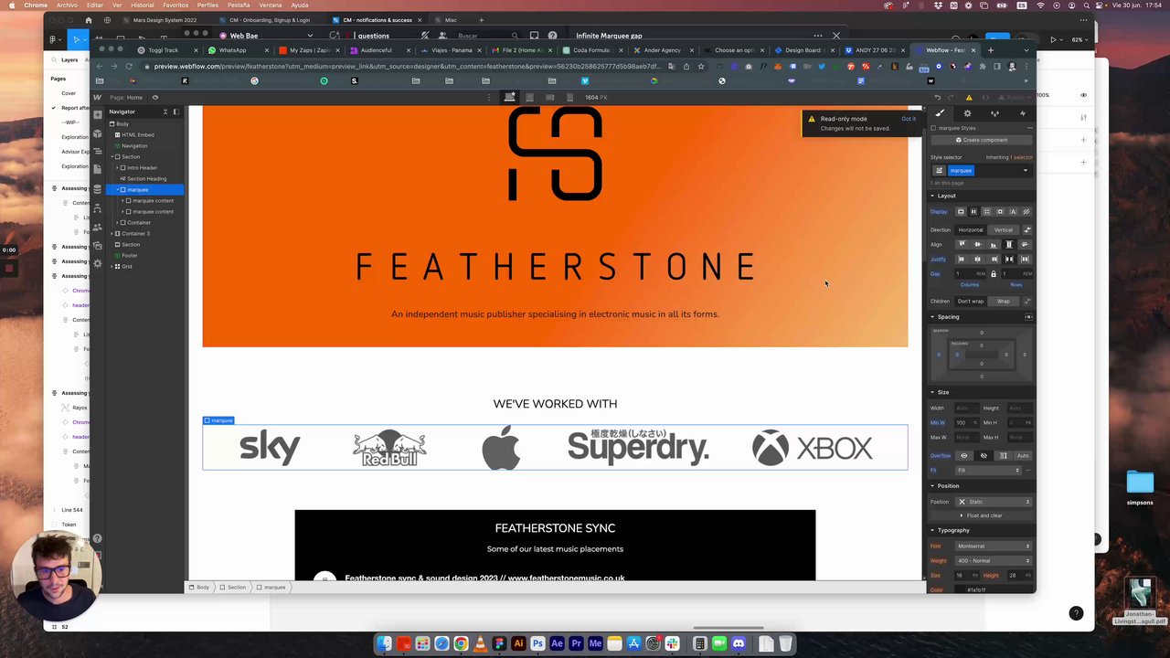This screenshot has height=658, width=1170.
Task: Click the marquee breadcrumb at bottom
Action: click(271, 587)
